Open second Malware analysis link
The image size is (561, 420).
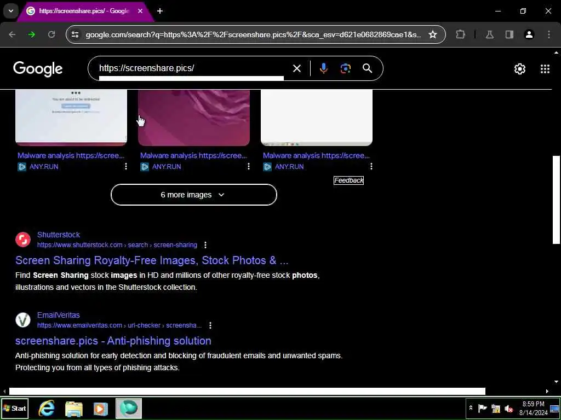coord(193,155)
